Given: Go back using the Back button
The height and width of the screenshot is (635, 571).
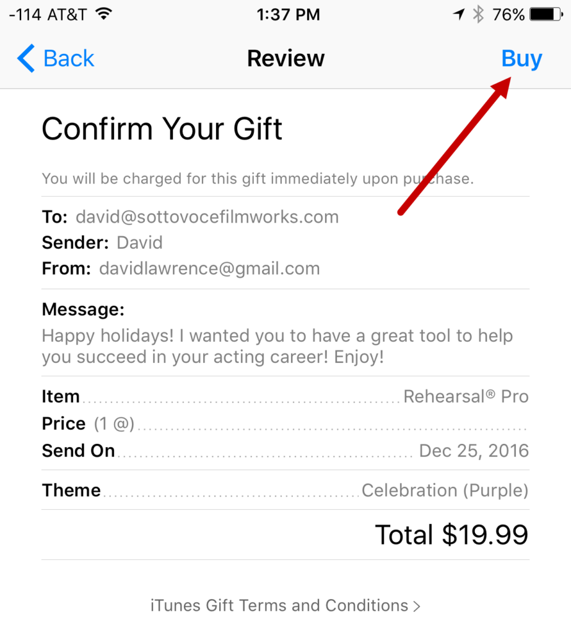Looking at the screenshot, I should click(x=56, y=58).
